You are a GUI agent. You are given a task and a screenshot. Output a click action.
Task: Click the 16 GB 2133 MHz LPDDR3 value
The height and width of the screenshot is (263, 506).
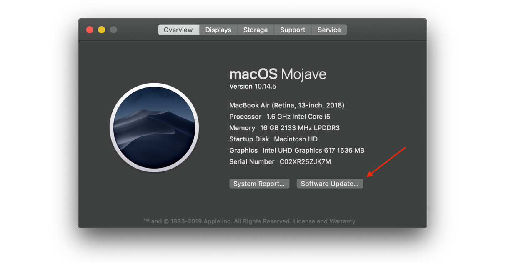300,128
